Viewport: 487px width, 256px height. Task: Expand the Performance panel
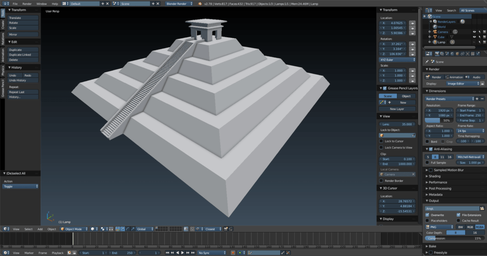click(438, 182)
